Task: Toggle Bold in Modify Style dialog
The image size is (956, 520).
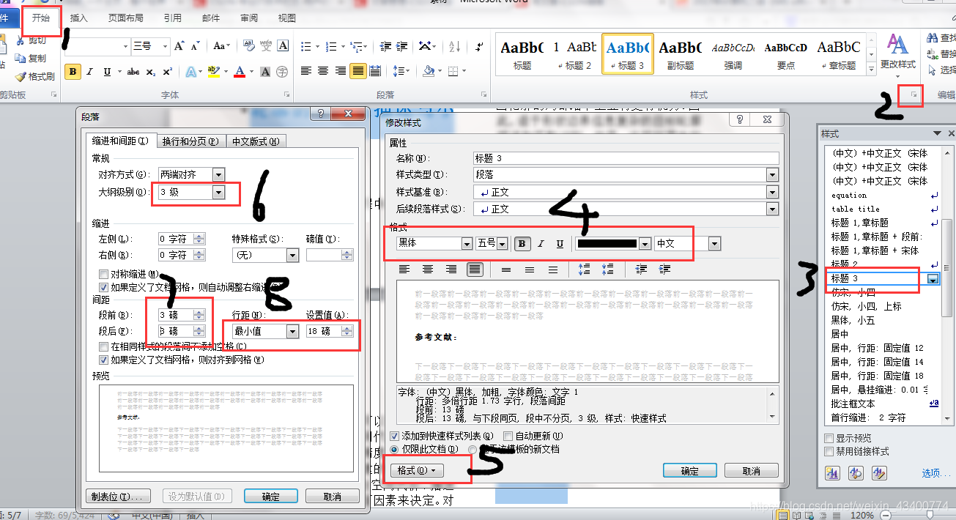Action: [x=522, y=244]
